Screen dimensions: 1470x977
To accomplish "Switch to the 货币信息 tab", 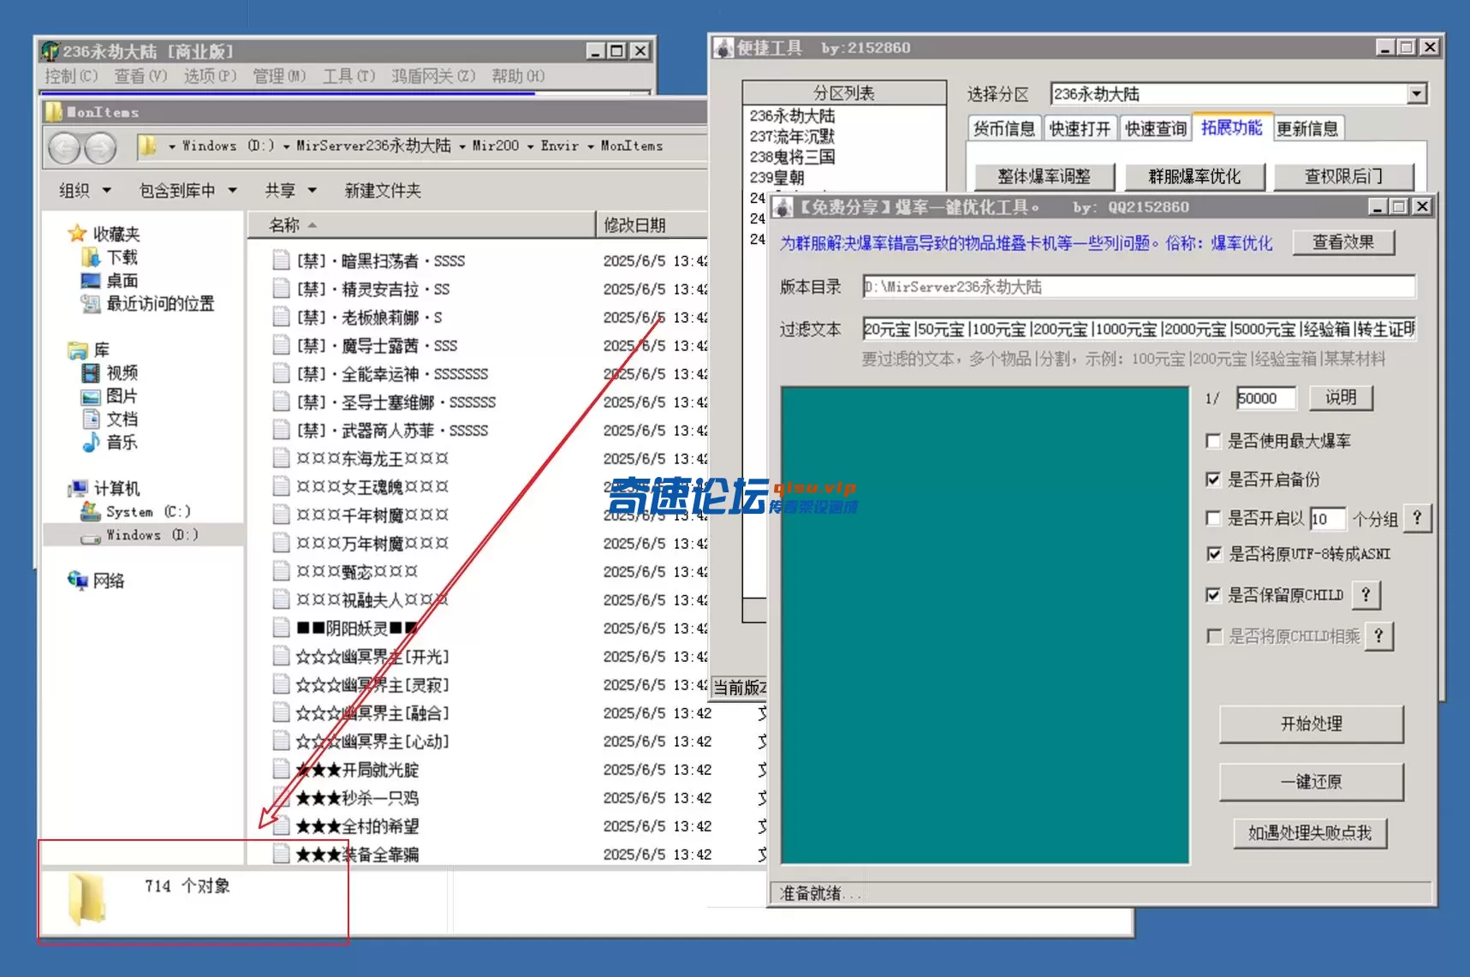I will [1004, 128].
